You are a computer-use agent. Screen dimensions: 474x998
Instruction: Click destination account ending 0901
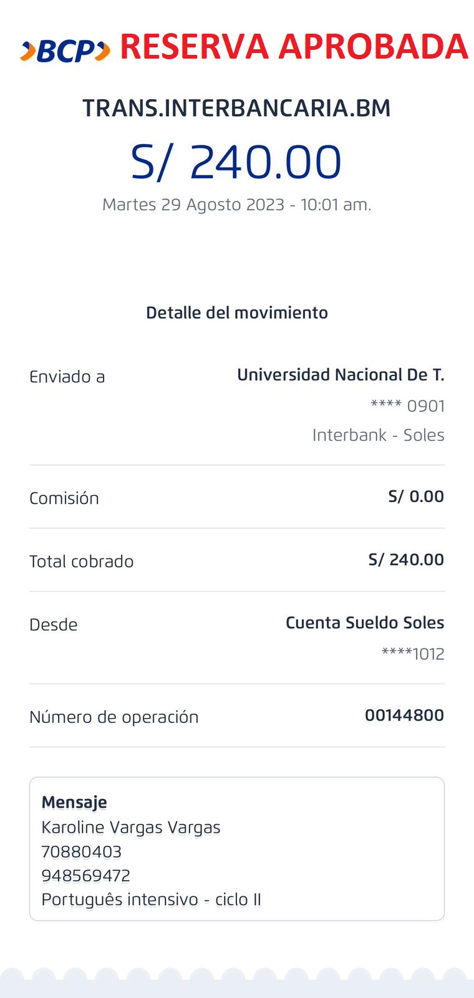407,406
